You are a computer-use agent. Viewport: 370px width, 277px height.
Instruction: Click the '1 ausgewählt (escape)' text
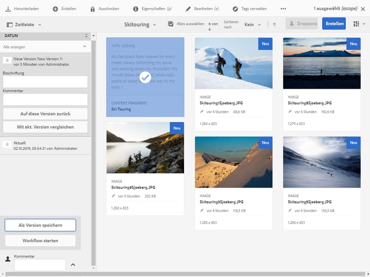(335, 9)
